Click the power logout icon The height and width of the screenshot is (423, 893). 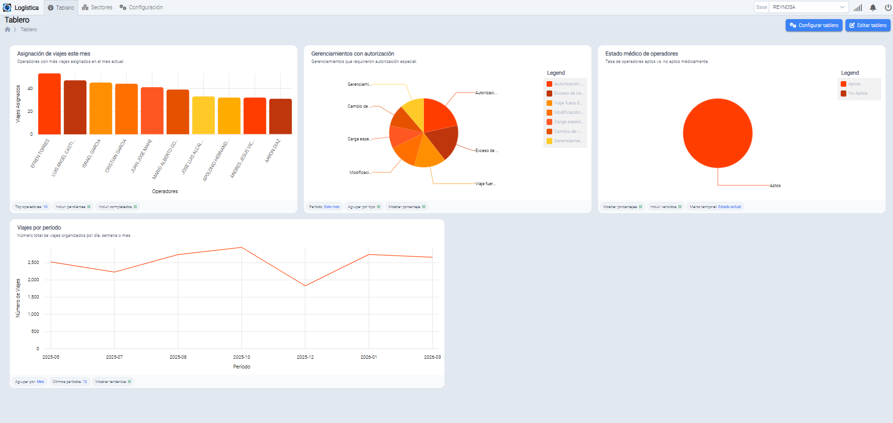pyautogui.click(x=887, y=7)
